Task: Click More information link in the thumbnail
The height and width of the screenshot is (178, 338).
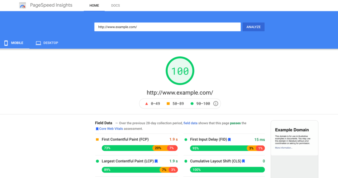Action: tap(284, 148)
